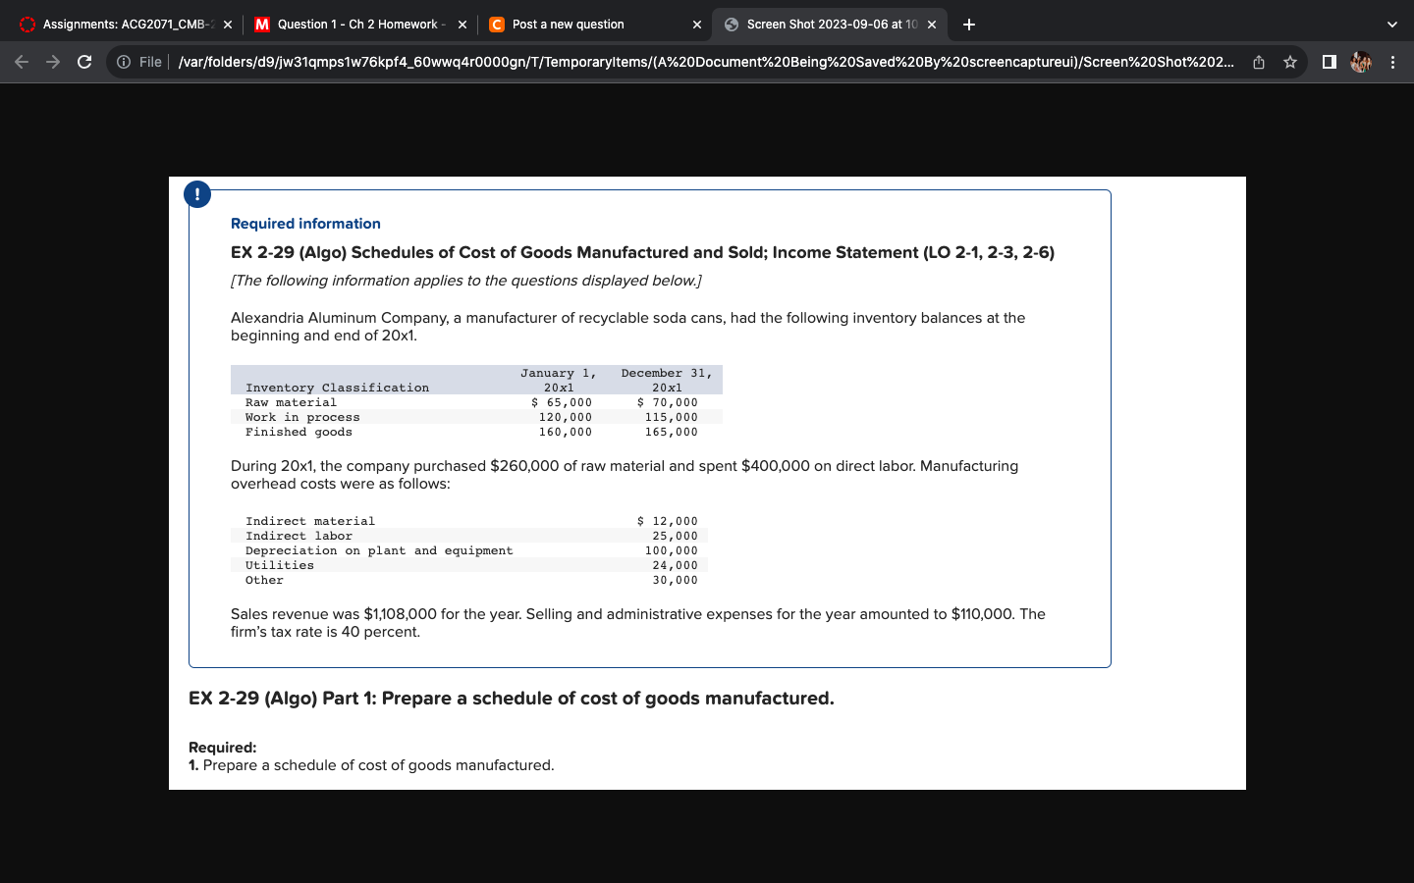Image resolution: width=1414 pixels, height=883 pixels.
Task: Open the Chrome side panel icon
Action: (x=1328, y=61)
